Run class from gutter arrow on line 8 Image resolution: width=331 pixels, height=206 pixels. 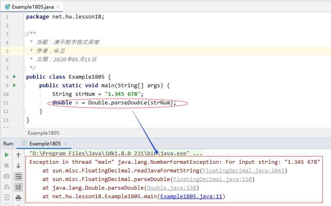(x=14, y=77)
